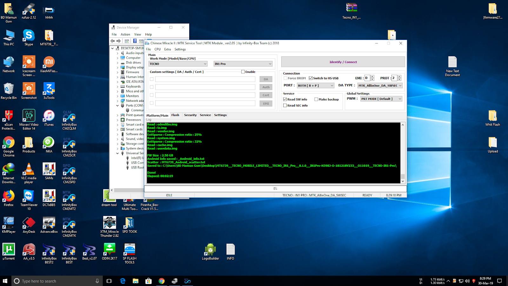Open 3uTools desktop icon
The width and height of the screenshot is (508, 286).
[x=49, y=91]
